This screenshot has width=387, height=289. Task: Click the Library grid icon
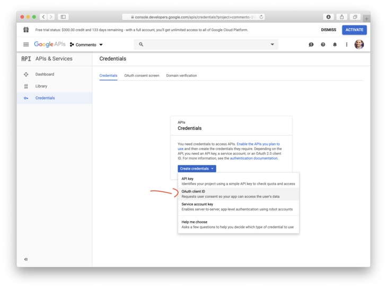pos(26,86)
